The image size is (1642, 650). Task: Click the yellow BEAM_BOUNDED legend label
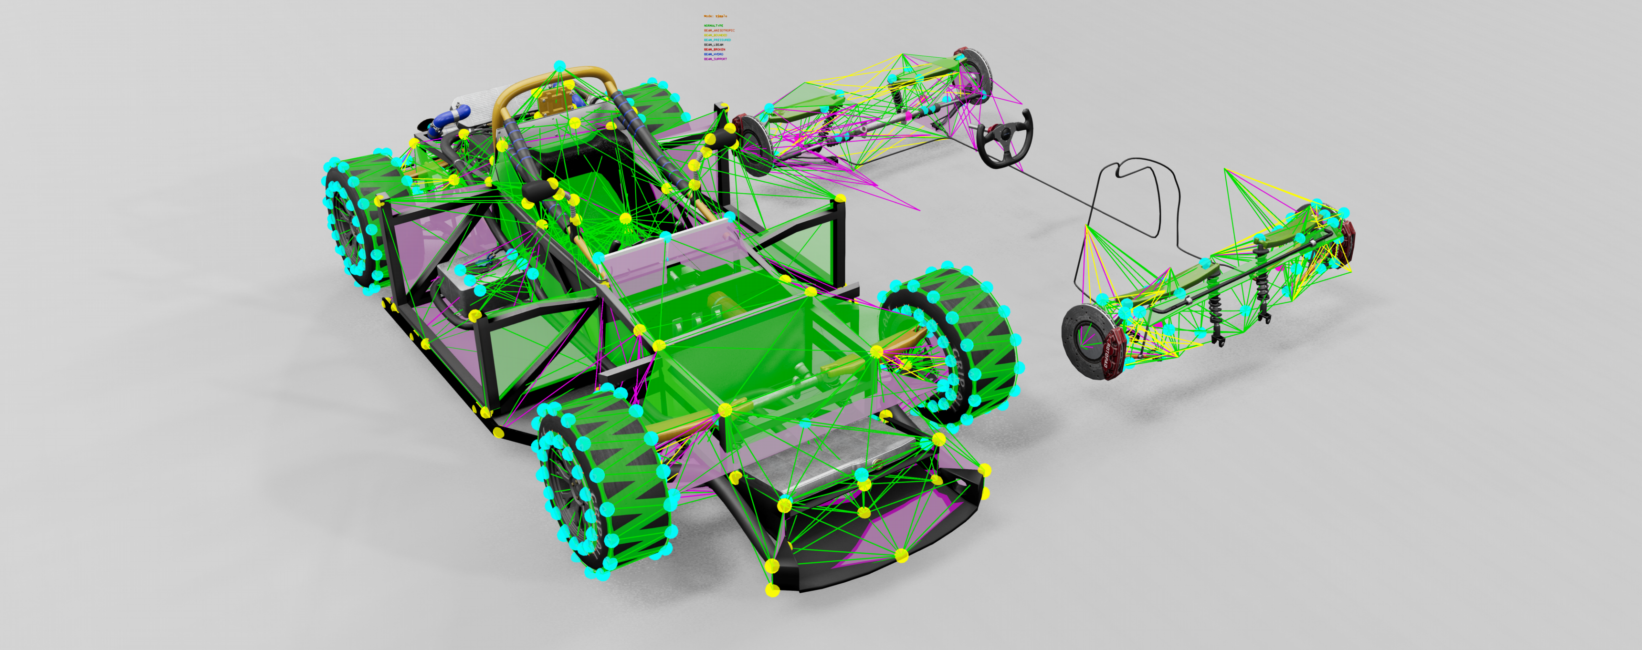pyautogui.click(x=715, y=35)
